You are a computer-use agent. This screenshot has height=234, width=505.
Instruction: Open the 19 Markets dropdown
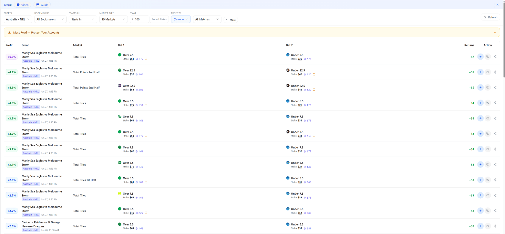[113, 19]
